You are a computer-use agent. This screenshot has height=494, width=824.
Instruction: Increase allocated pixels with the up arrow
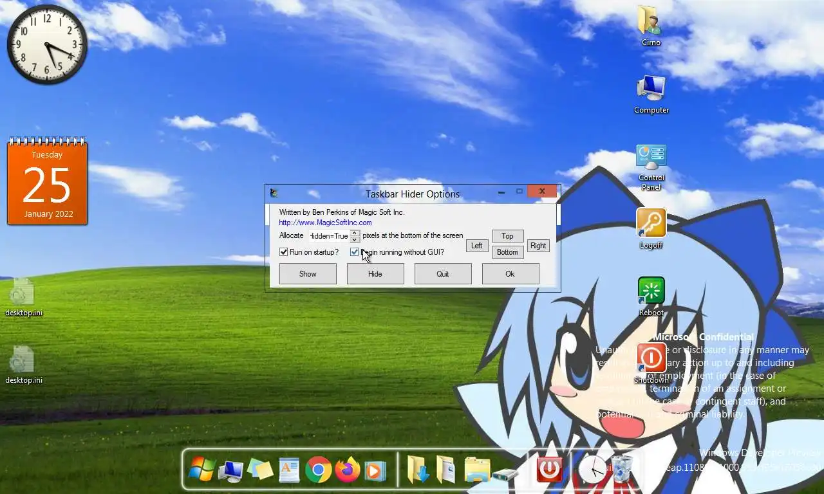point(355,233)
